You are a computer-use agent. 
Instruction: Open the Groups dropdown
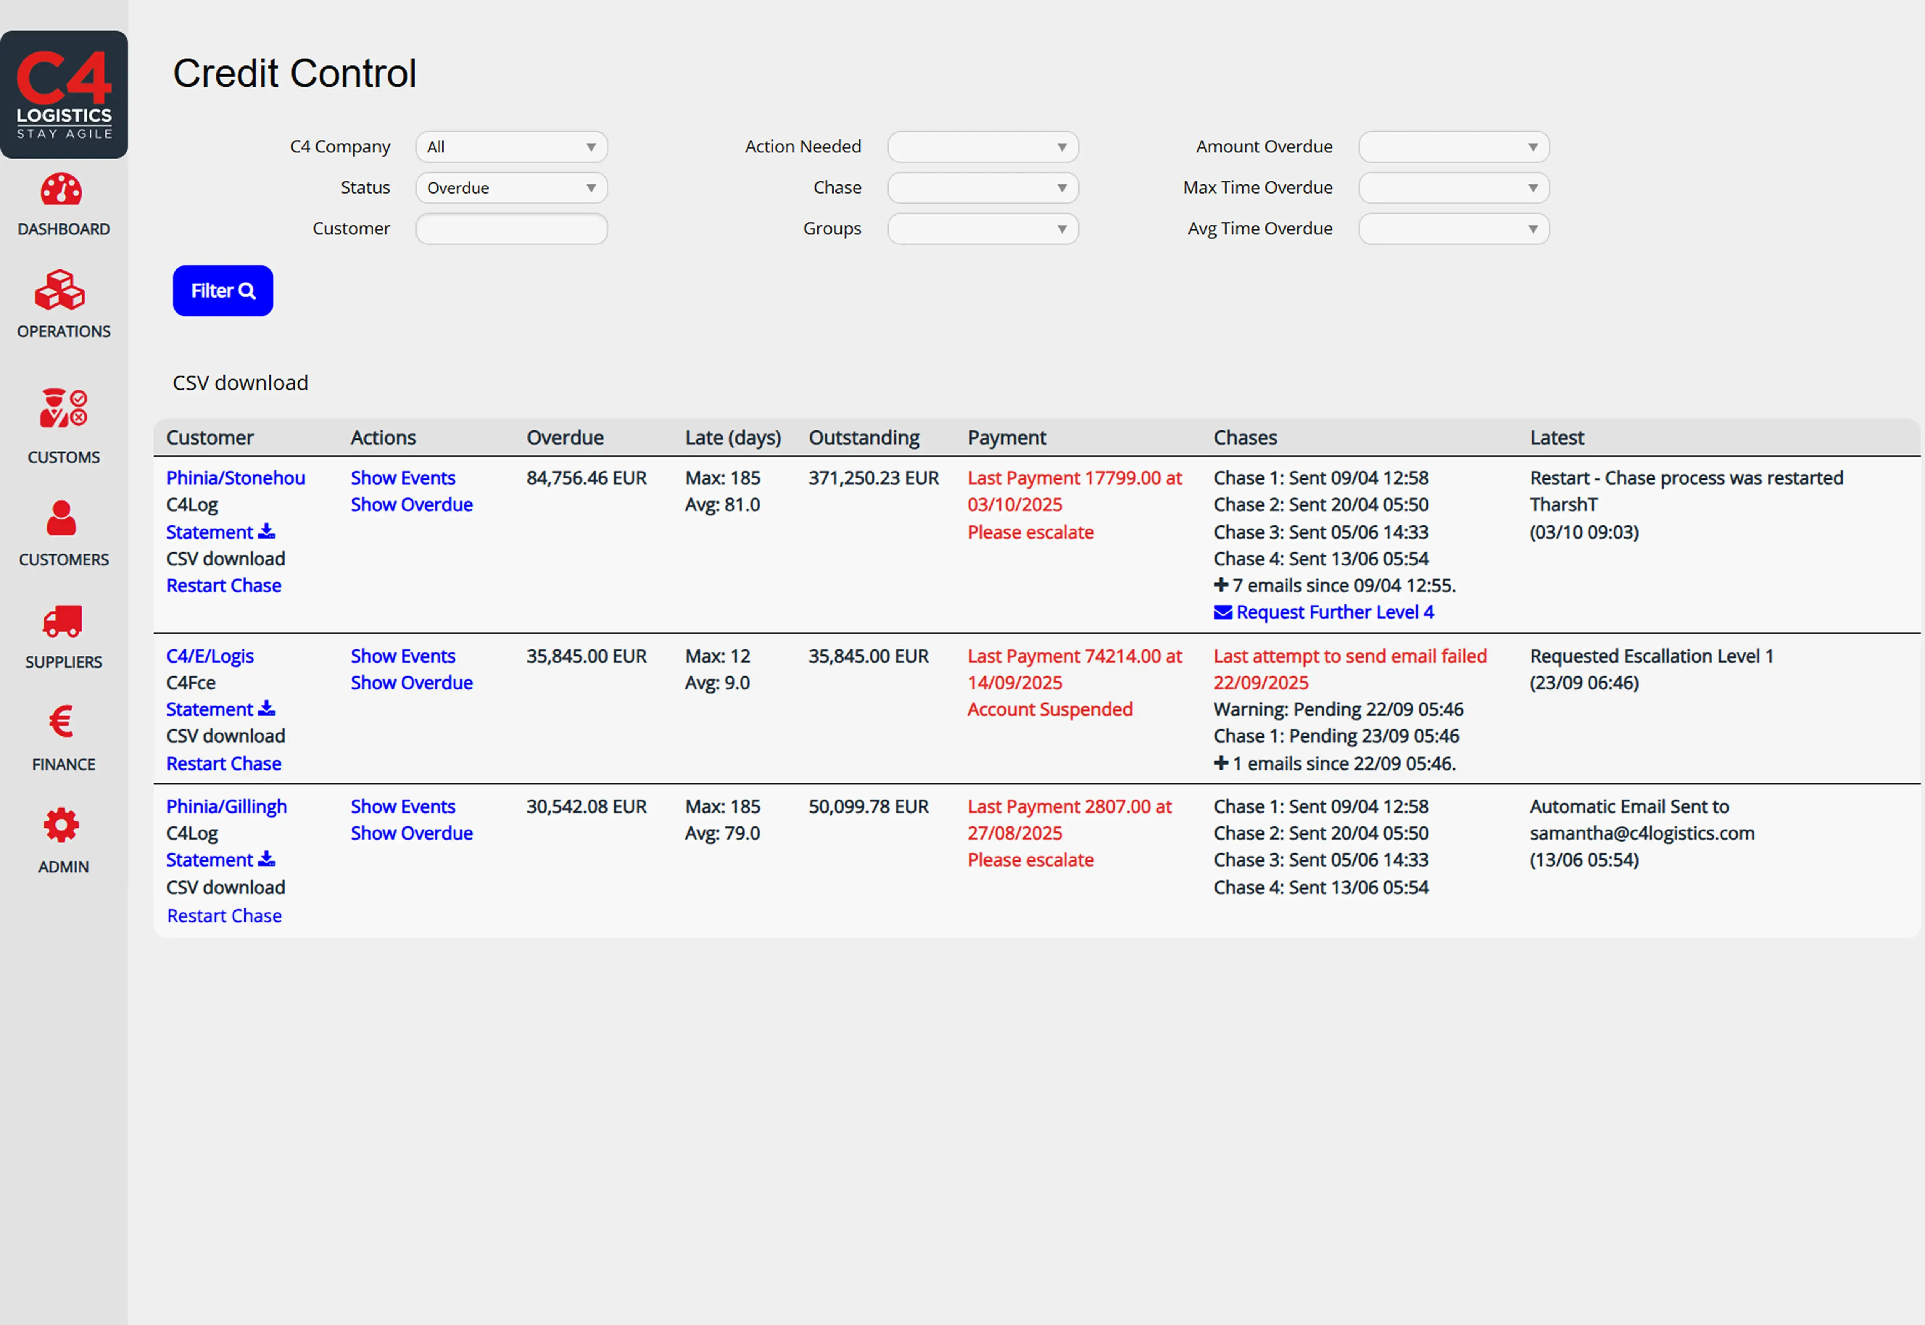coord(983,228)
